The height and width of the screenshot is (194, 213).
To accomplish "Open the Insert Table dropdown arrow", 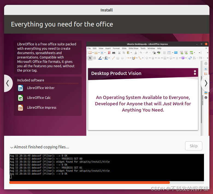I will (x=194, y=53).
